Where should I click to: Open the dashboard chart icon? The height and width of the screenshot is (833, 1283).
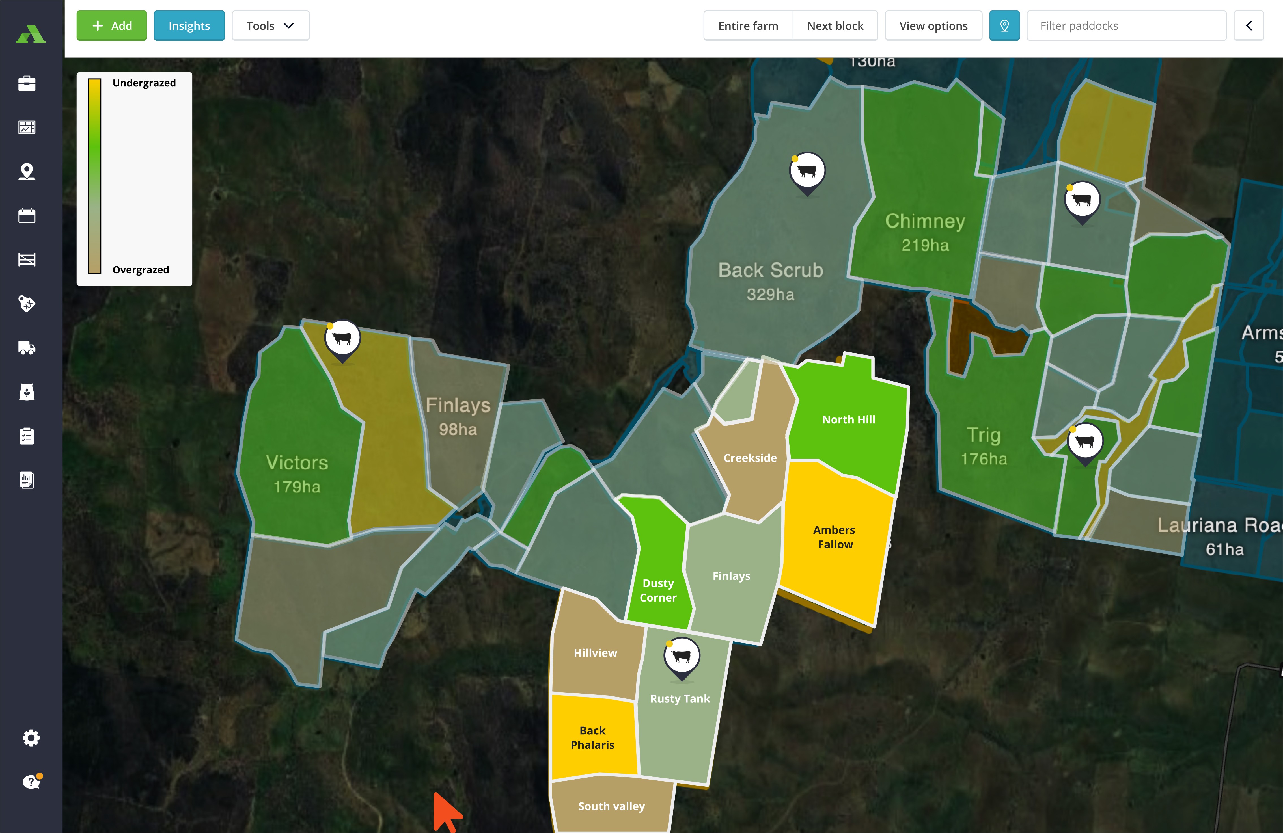(x=27, y=128)
